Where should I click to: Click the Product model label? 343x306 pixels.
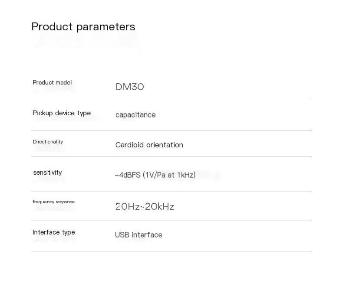click(x=52, y=83)
